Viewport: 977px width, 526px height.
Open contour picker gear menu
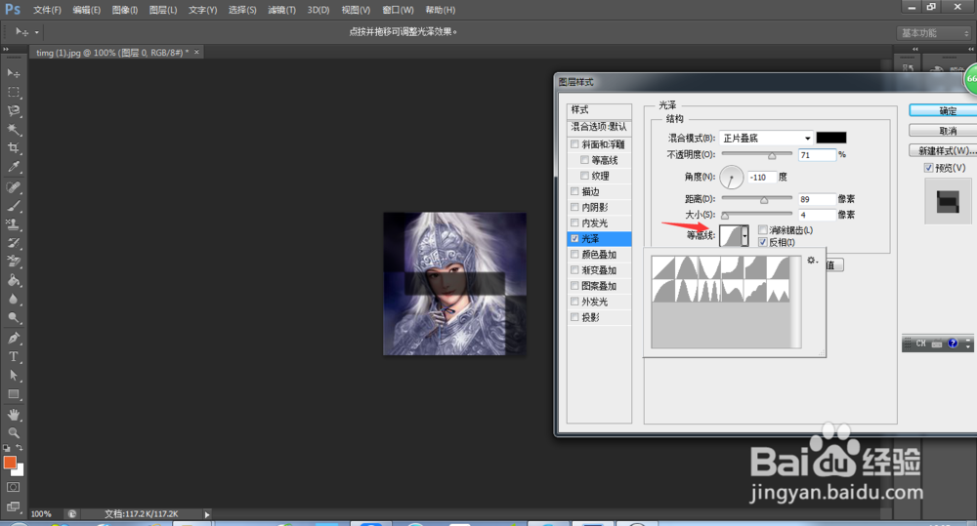(x=811, y=261)
